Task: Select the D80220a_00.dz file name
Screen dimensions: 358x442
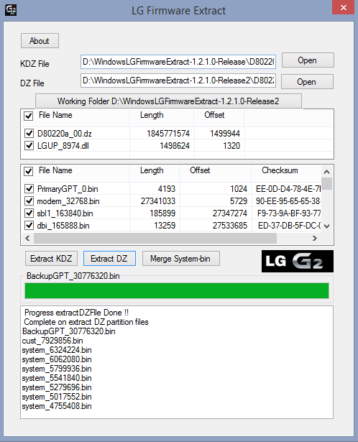Action: click(65, 134)
